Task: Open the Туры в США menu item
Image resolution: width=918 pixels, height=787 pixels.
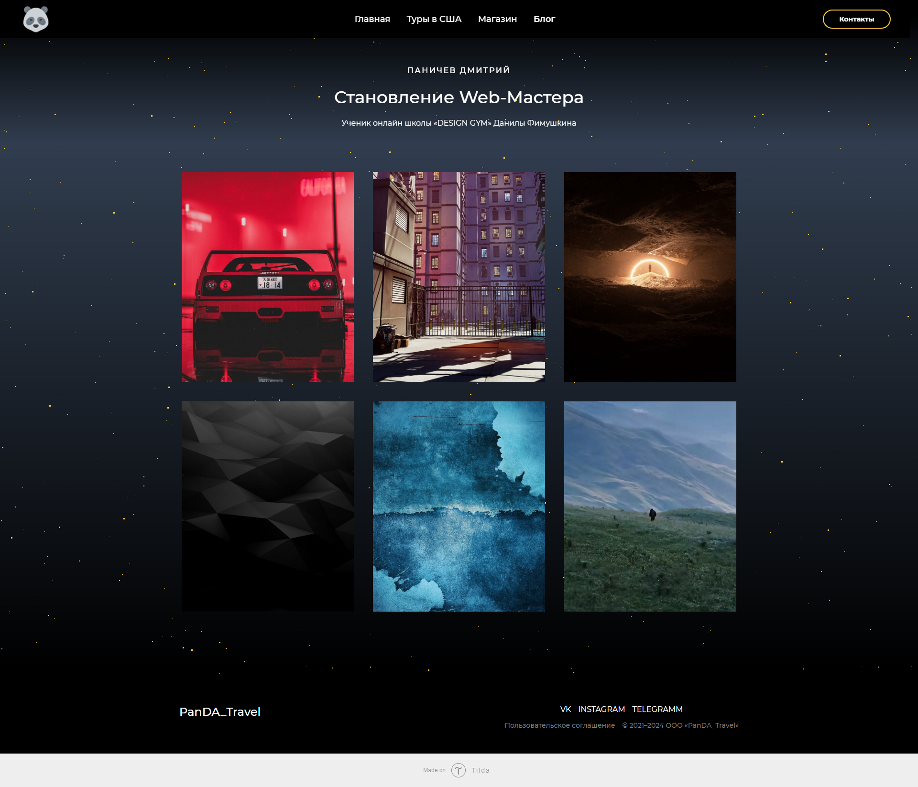Action: [x=434, y=19]
